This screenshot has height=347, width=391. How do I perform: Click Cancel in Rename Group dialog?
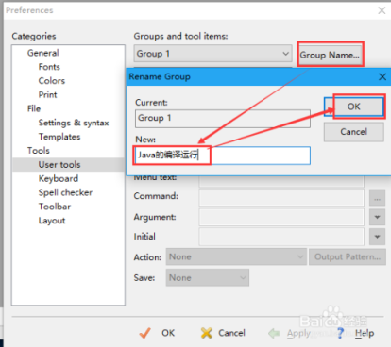coord(354,132)
